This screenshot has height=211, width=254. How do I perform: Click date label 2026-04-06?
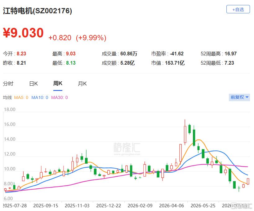click(x=172, y=206)
